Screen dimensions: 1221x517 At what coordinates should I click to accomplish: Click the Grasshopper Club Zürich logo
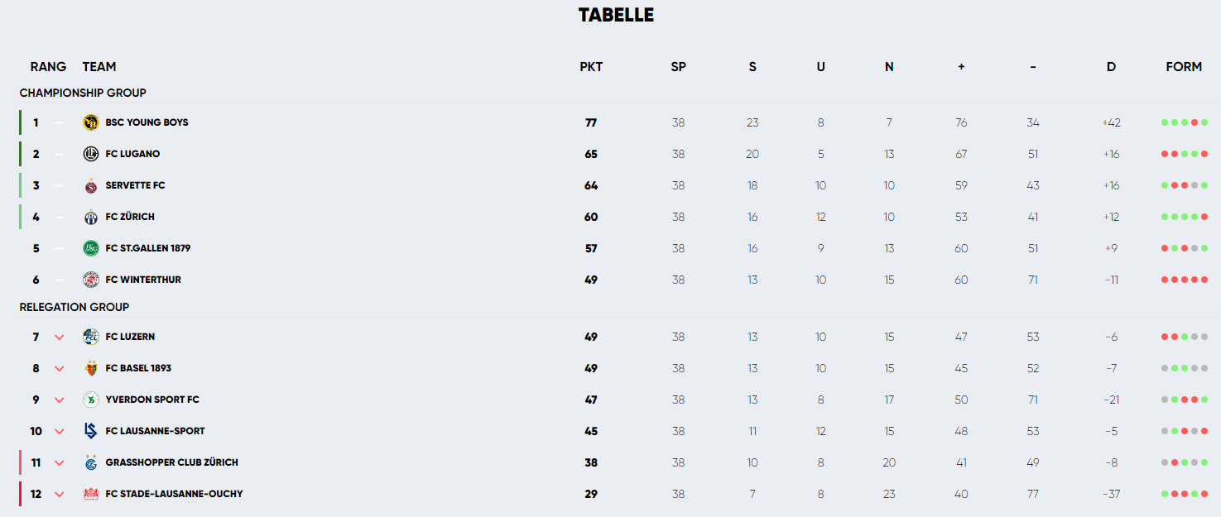point(91,462)
